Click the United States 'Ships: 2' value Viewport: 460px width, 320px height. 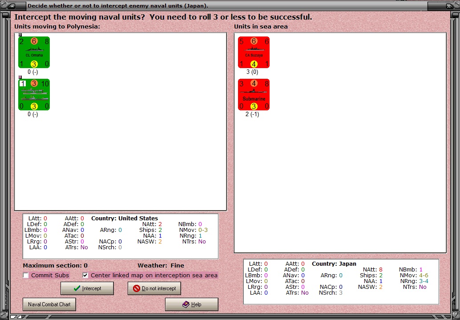point(160,230)
